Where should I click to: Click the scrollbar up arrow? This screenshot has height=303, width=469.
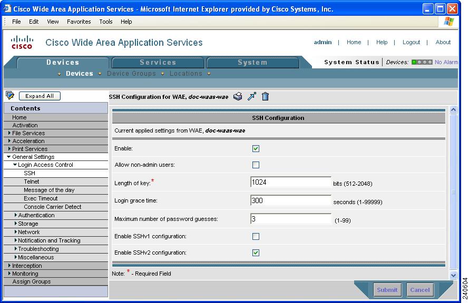coord(453,110)
